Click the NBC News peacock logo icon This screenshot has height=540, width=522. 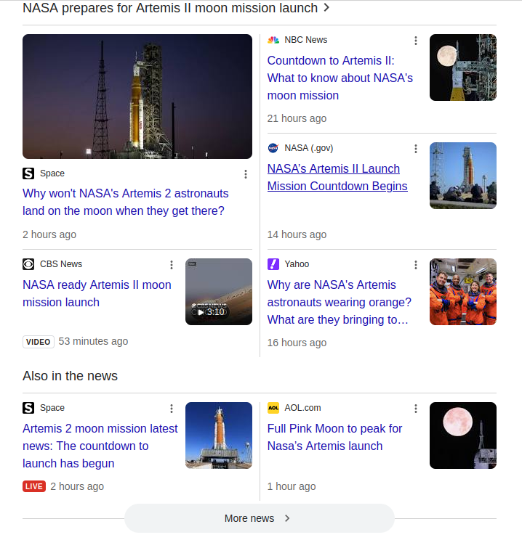(x=273, y=40)
